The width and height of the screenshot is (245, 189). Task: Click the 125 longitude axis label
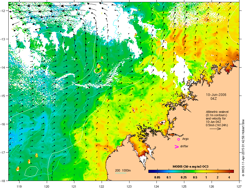184,186
